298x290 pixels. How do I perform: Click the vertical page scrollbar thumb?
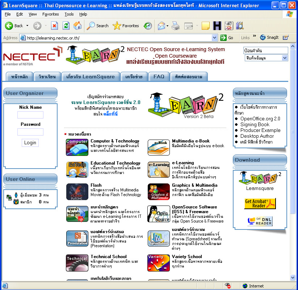[293, 130]
